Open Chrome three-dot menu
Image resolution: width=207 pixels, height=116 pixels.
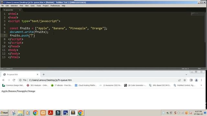tap(202, 80)
